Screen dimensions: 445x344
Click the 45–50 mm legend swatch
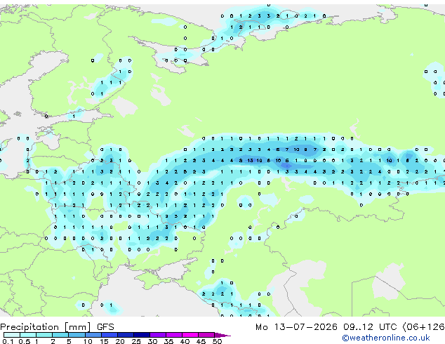[206, 335]
